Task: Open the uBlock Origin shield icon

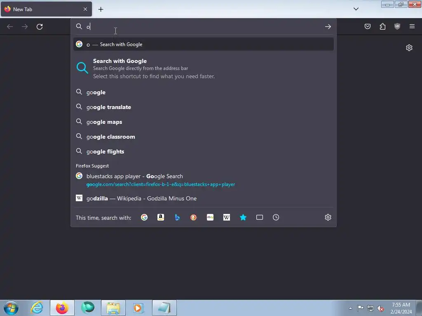Action: 397,26
